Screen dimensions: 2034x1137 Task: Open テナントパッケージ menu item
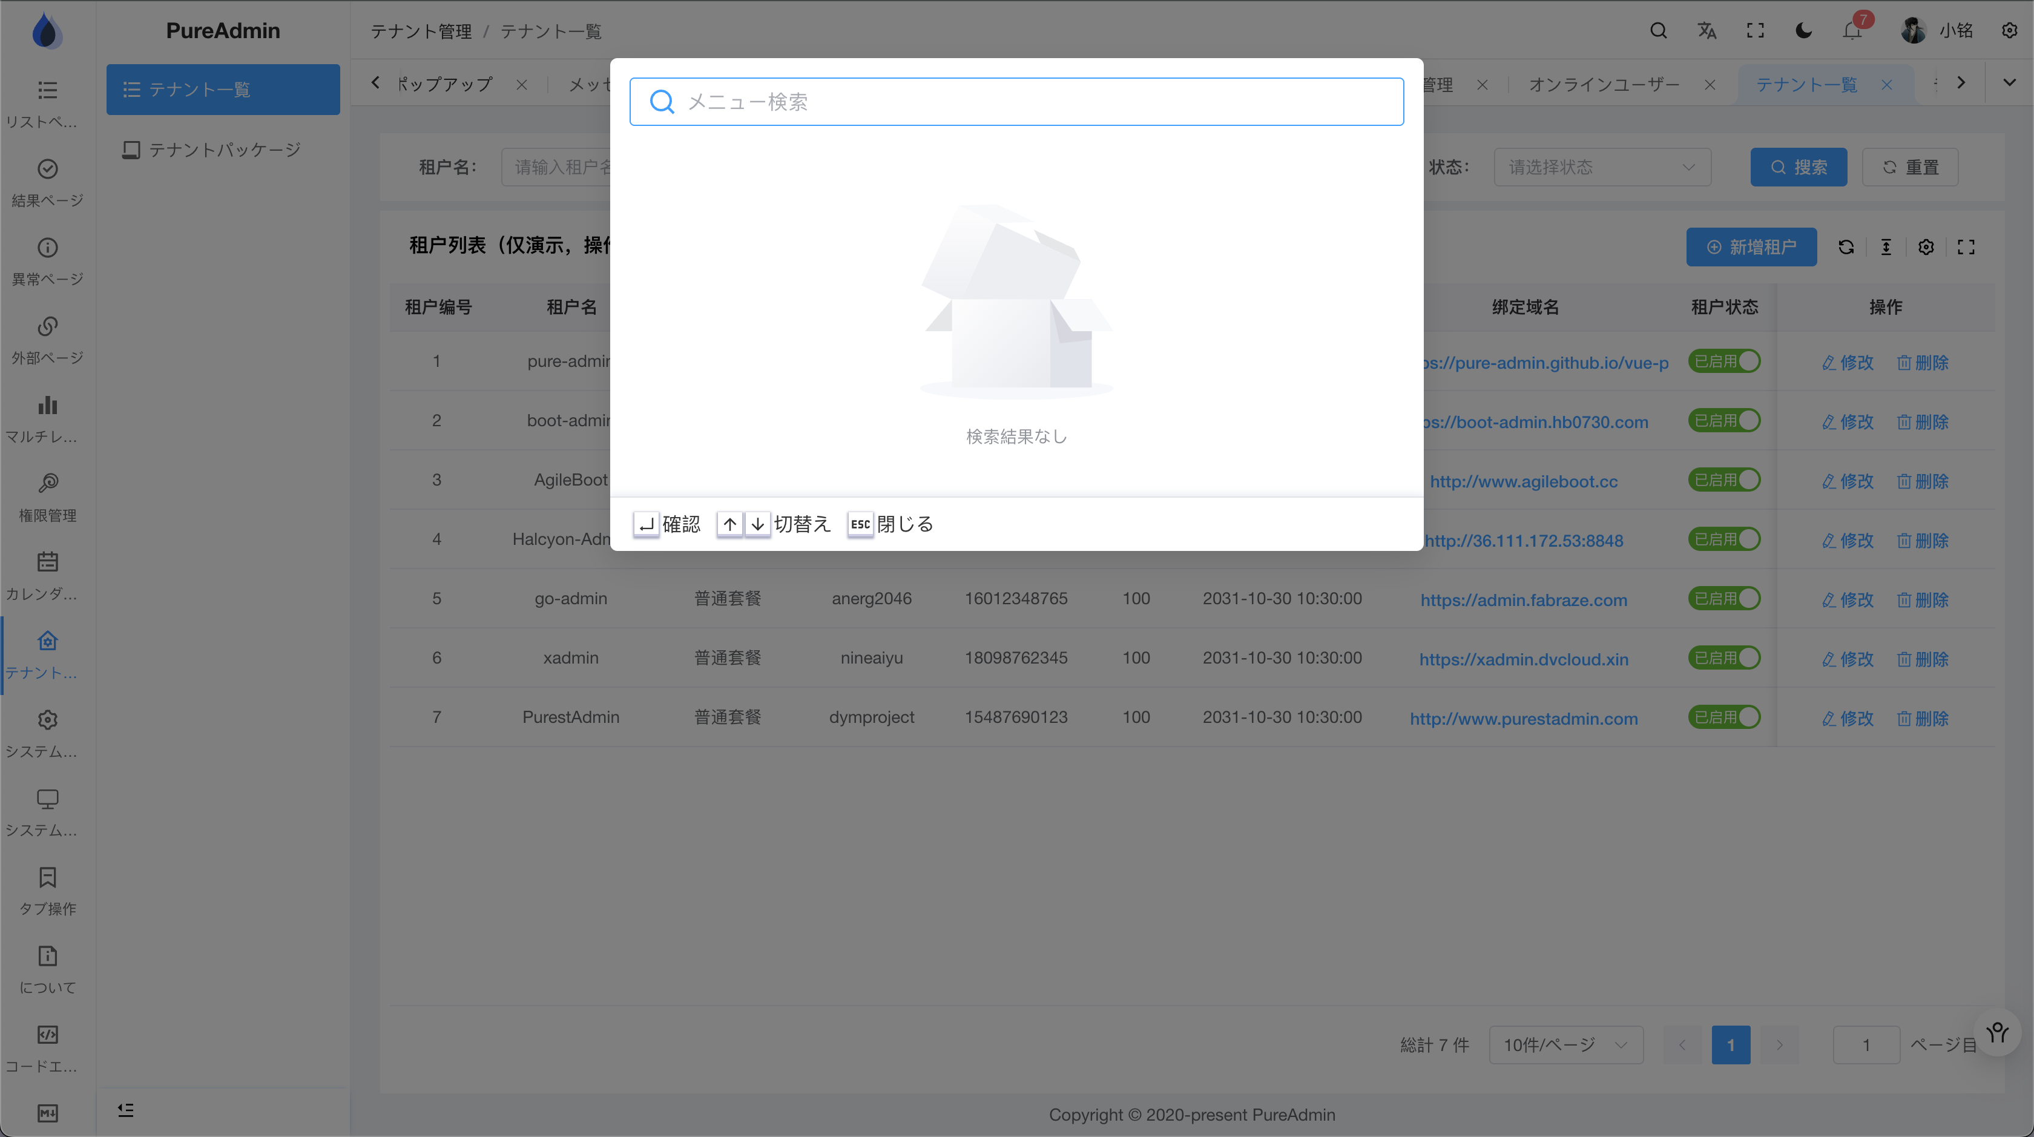point(224,150)
